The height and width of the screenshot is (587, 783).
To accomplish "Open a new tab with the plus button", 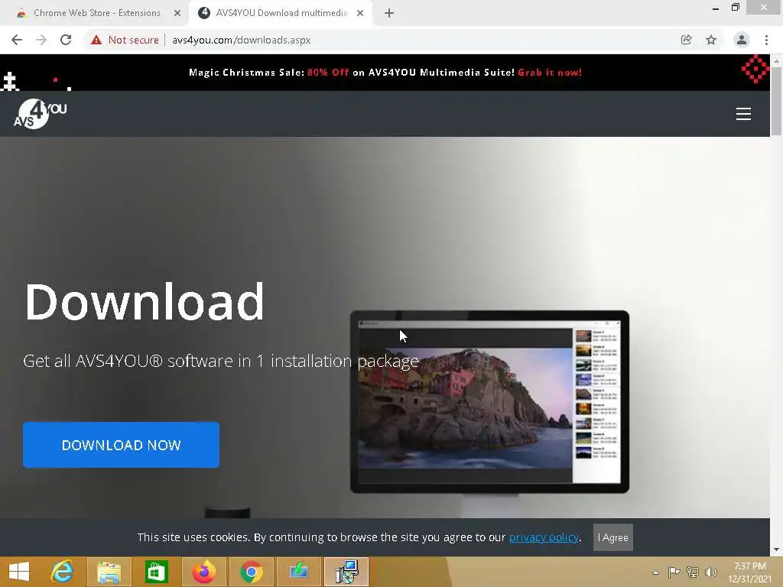I will (389, 13).
